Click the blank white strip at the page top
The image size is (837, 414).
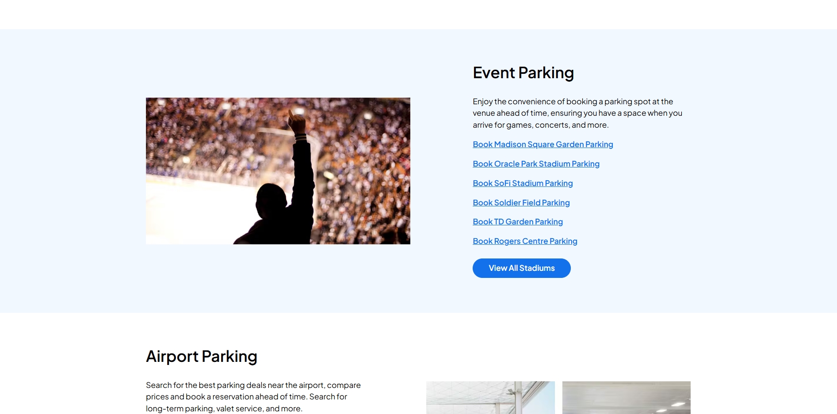click(418, 14)
